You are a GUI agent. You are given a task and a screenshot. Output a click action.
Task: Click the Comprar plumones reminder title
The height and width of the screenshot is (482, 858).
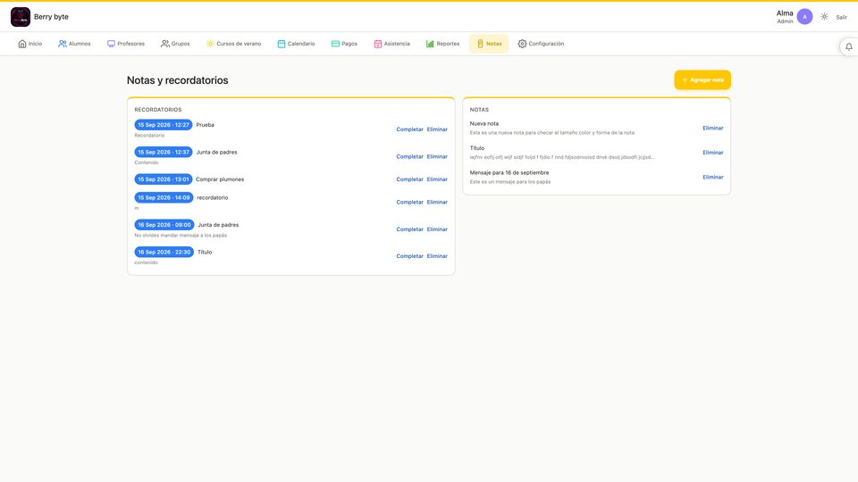pyautogui.click(x=220, y=179)
